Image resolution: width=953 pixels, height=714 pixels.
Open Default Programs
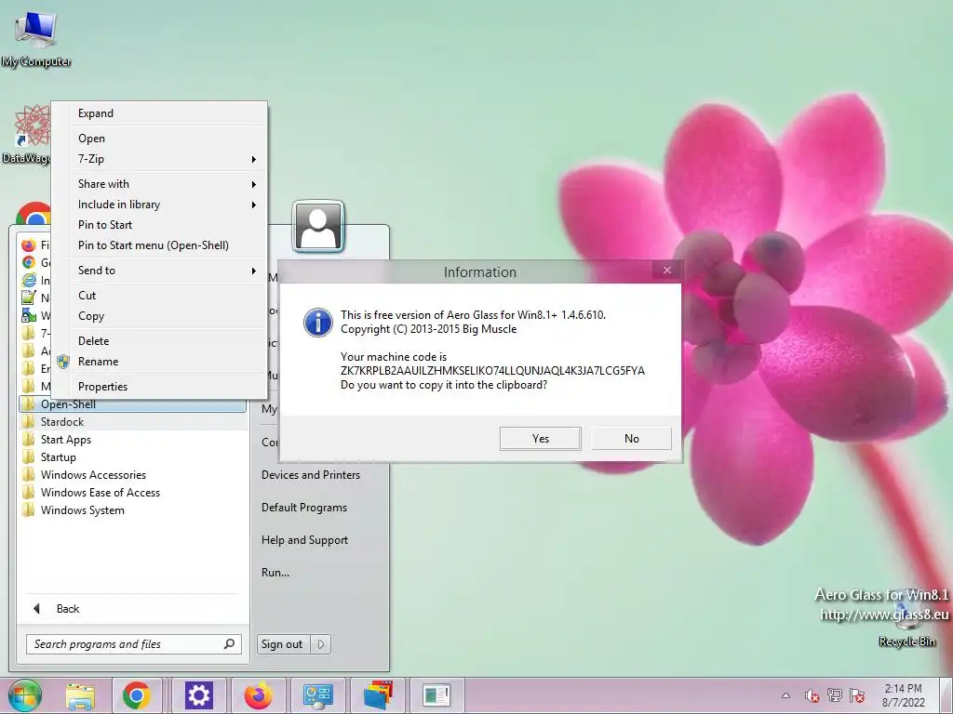click(304, 508)
